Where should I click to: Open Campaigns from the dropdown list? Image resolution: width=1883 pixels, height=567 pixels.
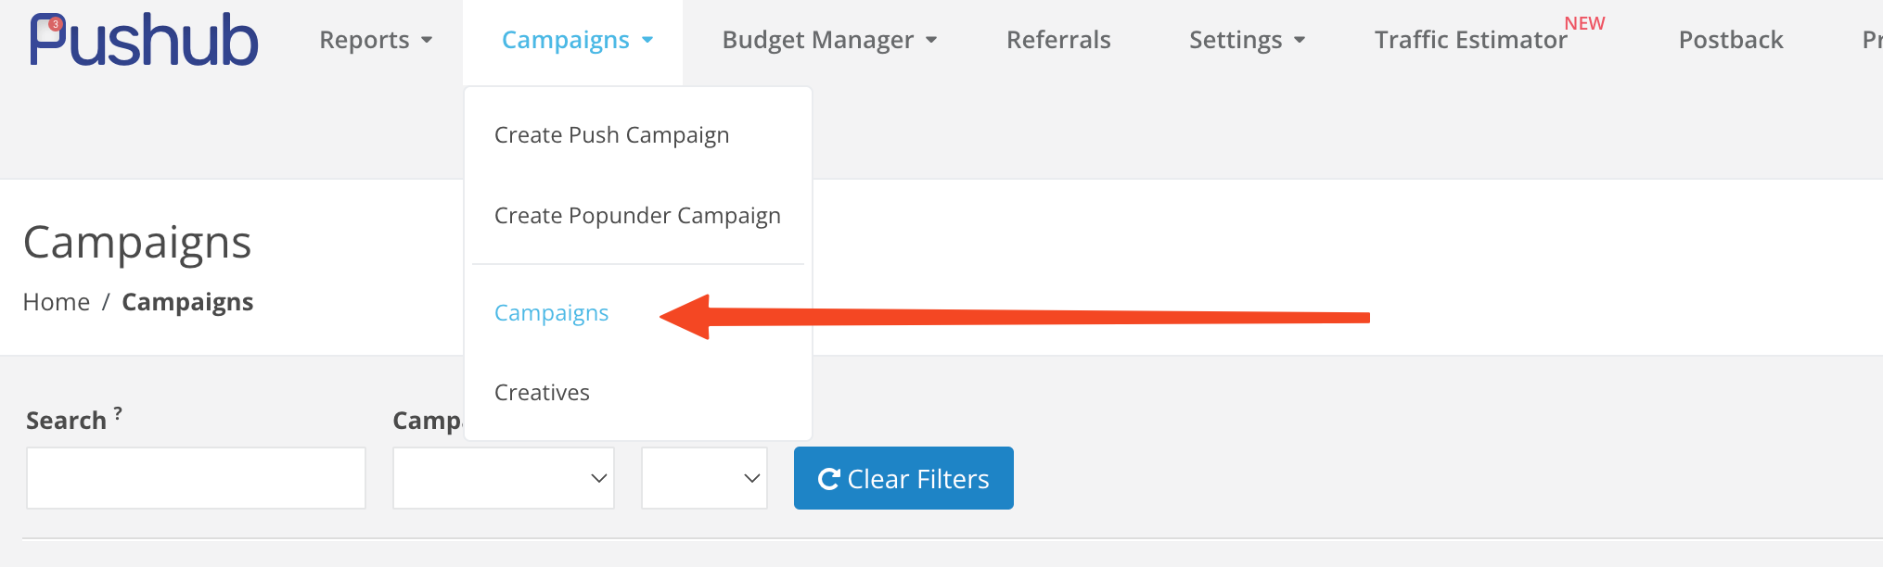pos(552,313)
